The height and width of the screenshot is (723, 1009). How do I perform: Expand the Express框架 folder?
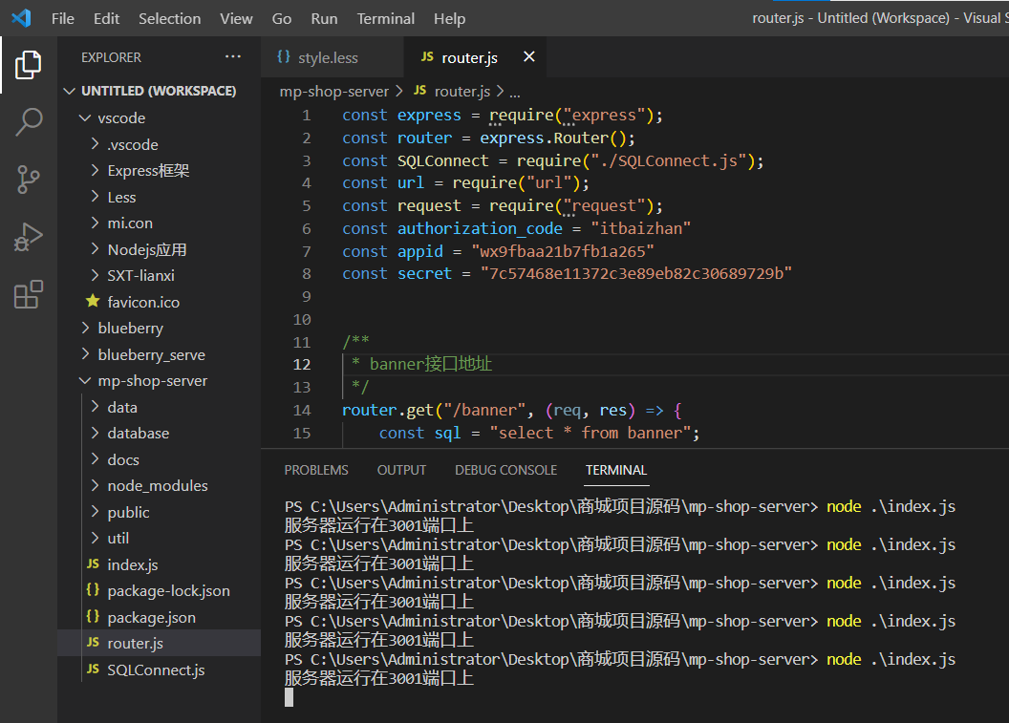click(x=96, y=170)
